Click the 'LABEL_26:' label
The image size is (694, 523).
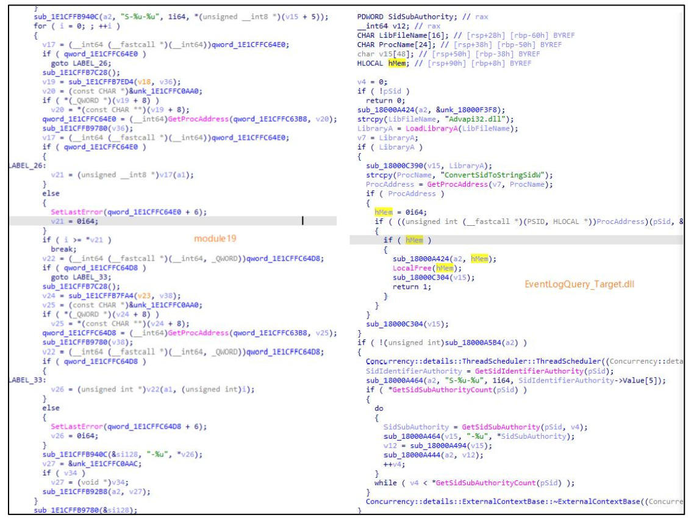[27, 165]
